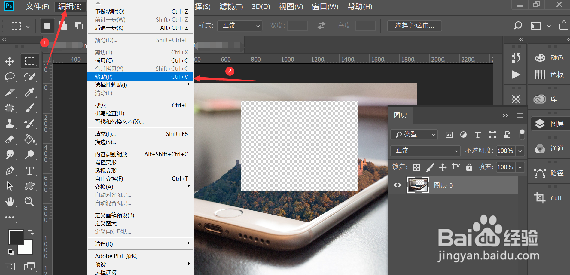Image resolution: width=570 pixels, height=275 pixels.
Task: Swap foreground and background colors
Action: (31, 232)
